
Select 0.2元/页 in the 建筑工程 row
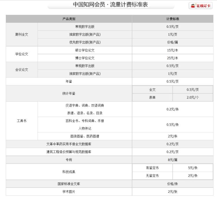172,152
